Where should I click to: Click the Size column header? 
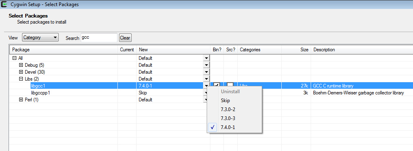(x=296, y=50)
